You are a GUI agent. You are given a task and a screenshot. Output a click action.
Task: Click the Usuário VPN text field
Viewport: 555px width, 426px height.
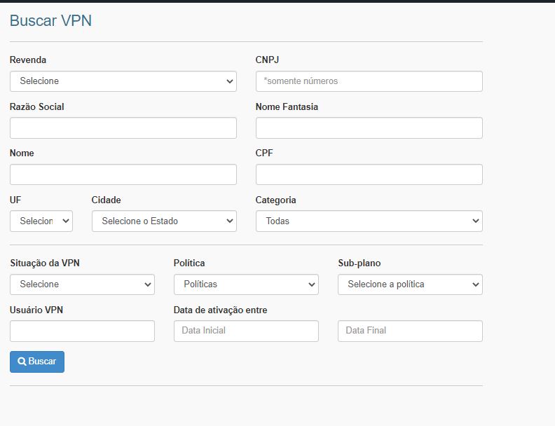[82, 331]
